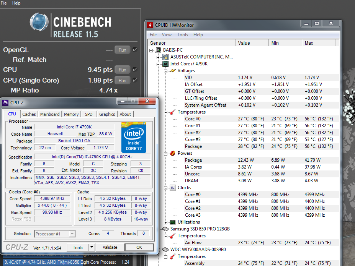Click the HWMonitor lightning title icon
355x266 pixels.
pyautogui.click(x=150, y=25)
